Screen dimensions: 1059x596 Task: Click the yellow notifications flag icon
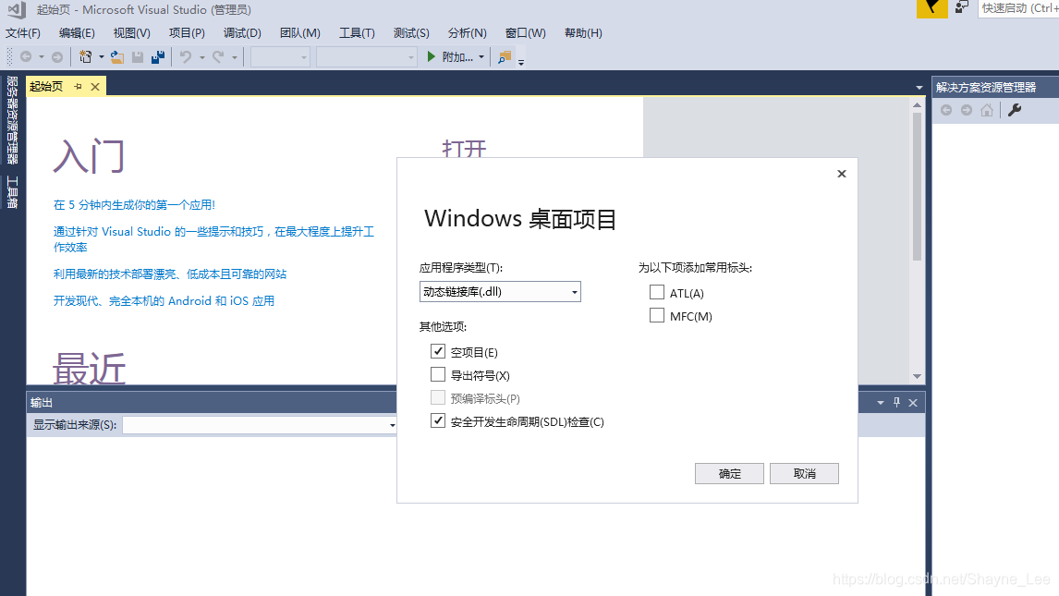tap(932, 8)
